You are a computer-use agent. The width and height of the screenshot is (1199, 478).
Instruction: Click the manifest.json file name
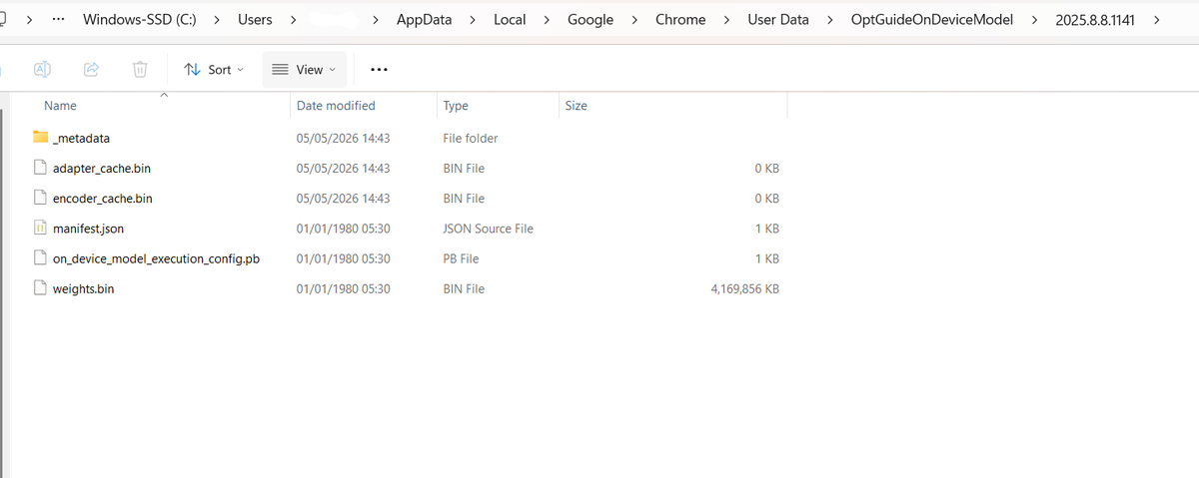click(88, 229)
